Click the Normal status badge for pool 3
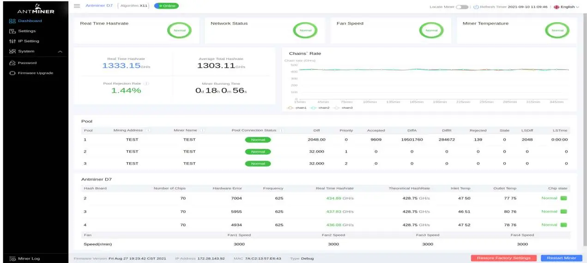The height and width of the screenshot is (263, 587). coord(258,164)
